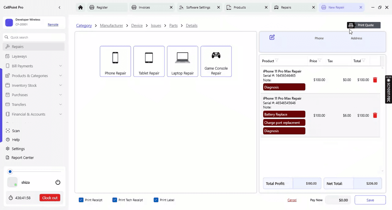Select the Tablet Repair category
392x210 pixels.
pos(149,61)
